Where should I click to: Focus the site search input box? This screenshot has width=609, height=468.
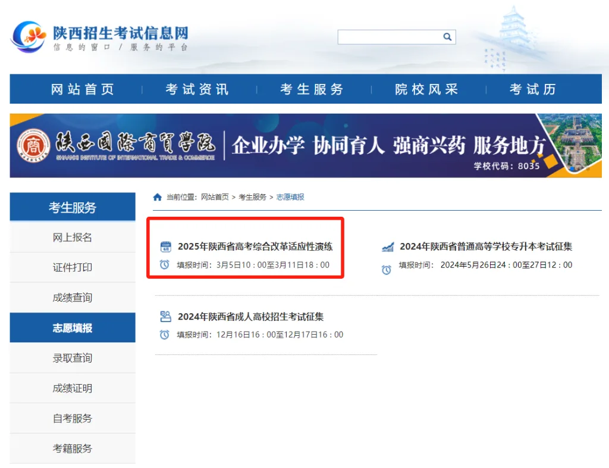pyautogui.click(x=390, y=37)
